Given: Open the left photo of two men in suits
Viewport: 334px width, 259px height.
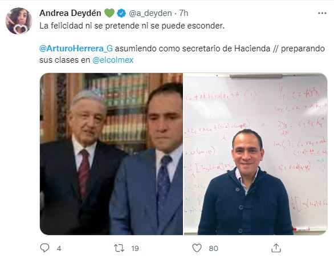Looking at the screenshot, I should (x=111, y=154).
